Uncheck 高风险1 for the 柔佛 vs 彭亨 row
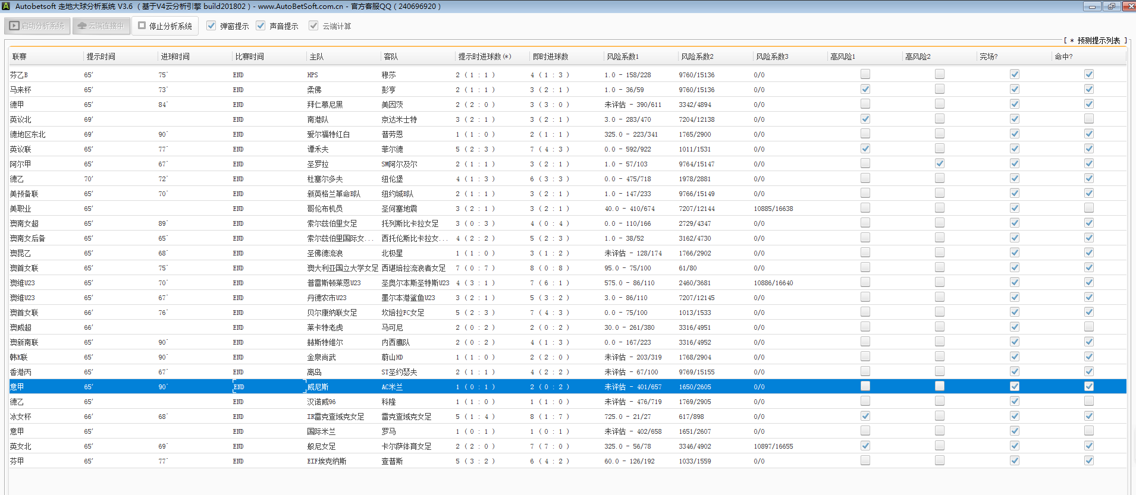 (865, 89)
